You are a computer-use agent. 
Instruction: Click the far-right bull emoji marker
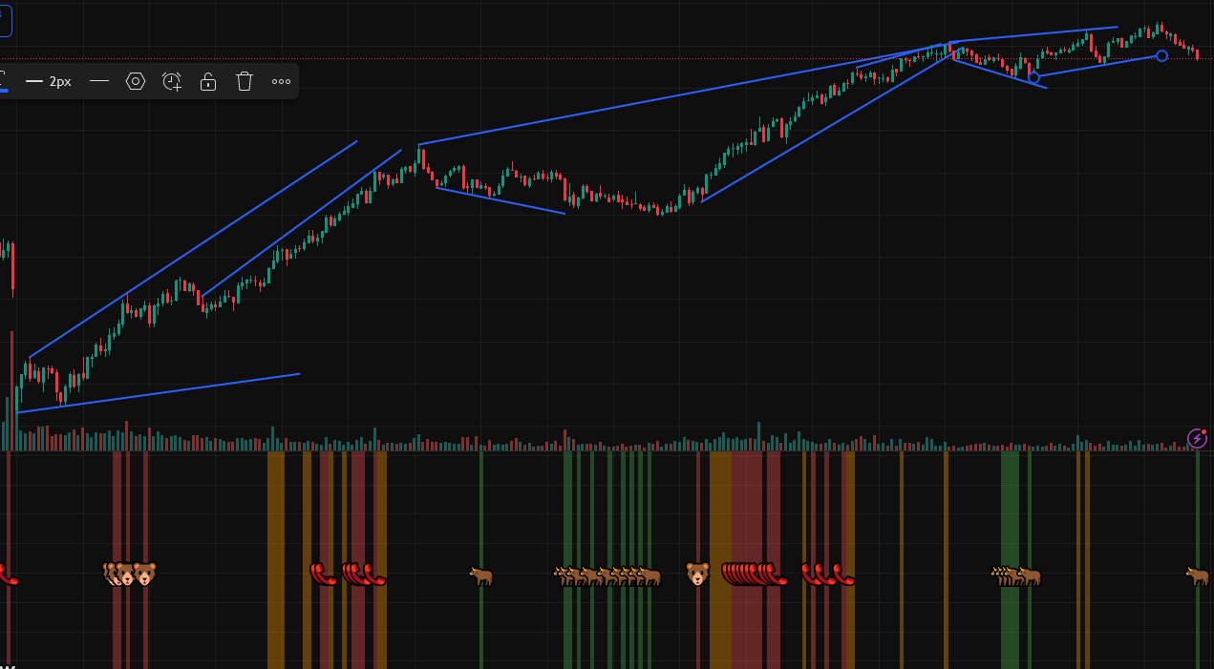1197,575
